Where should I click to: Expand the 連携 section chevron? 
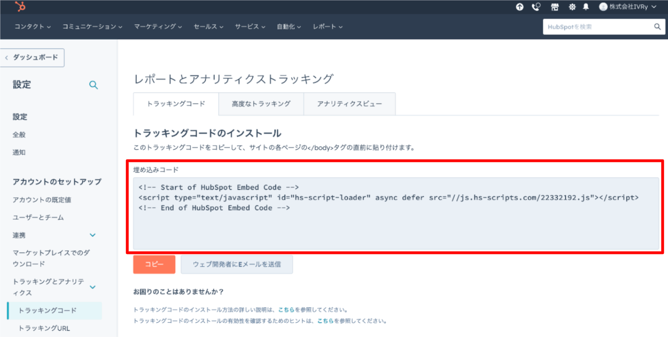click(93, 235)
